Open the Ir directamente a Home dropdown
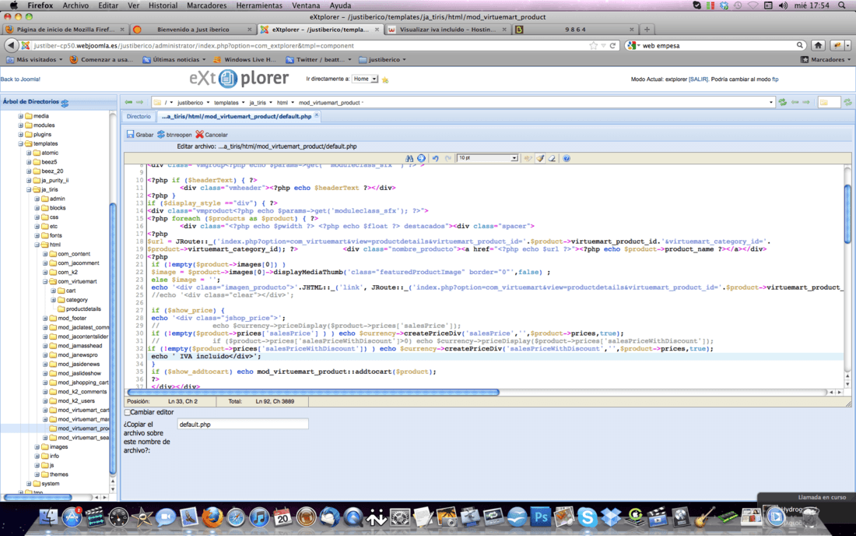 (365, 79)
